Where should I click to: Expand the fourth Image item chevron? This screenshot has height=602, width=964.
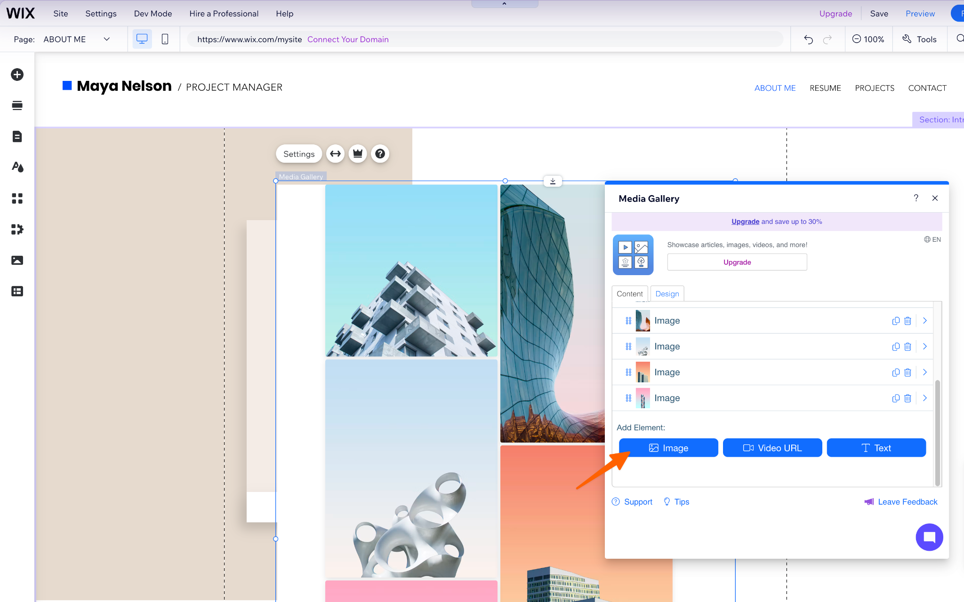click(925, 398)
